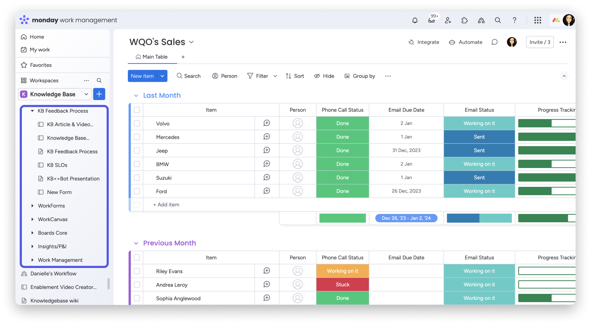Switch to the Main Table tab

[x=152, y=57]
